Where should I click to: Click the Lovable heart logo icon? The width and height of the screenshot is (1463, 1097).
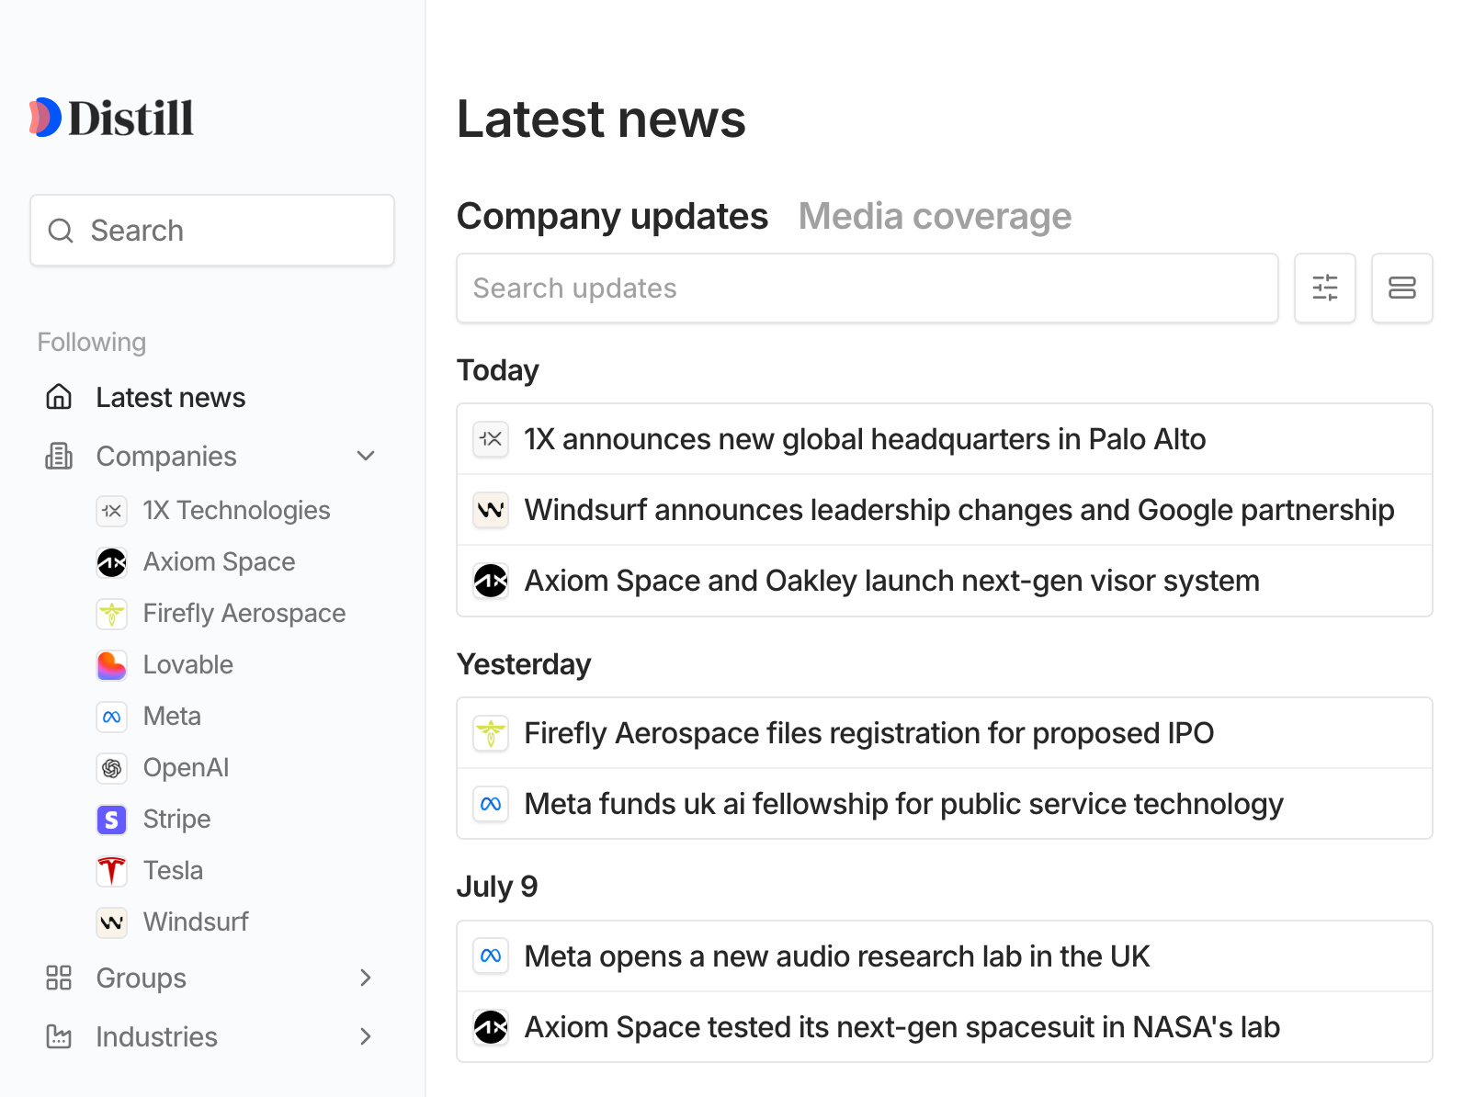point(112,665)
